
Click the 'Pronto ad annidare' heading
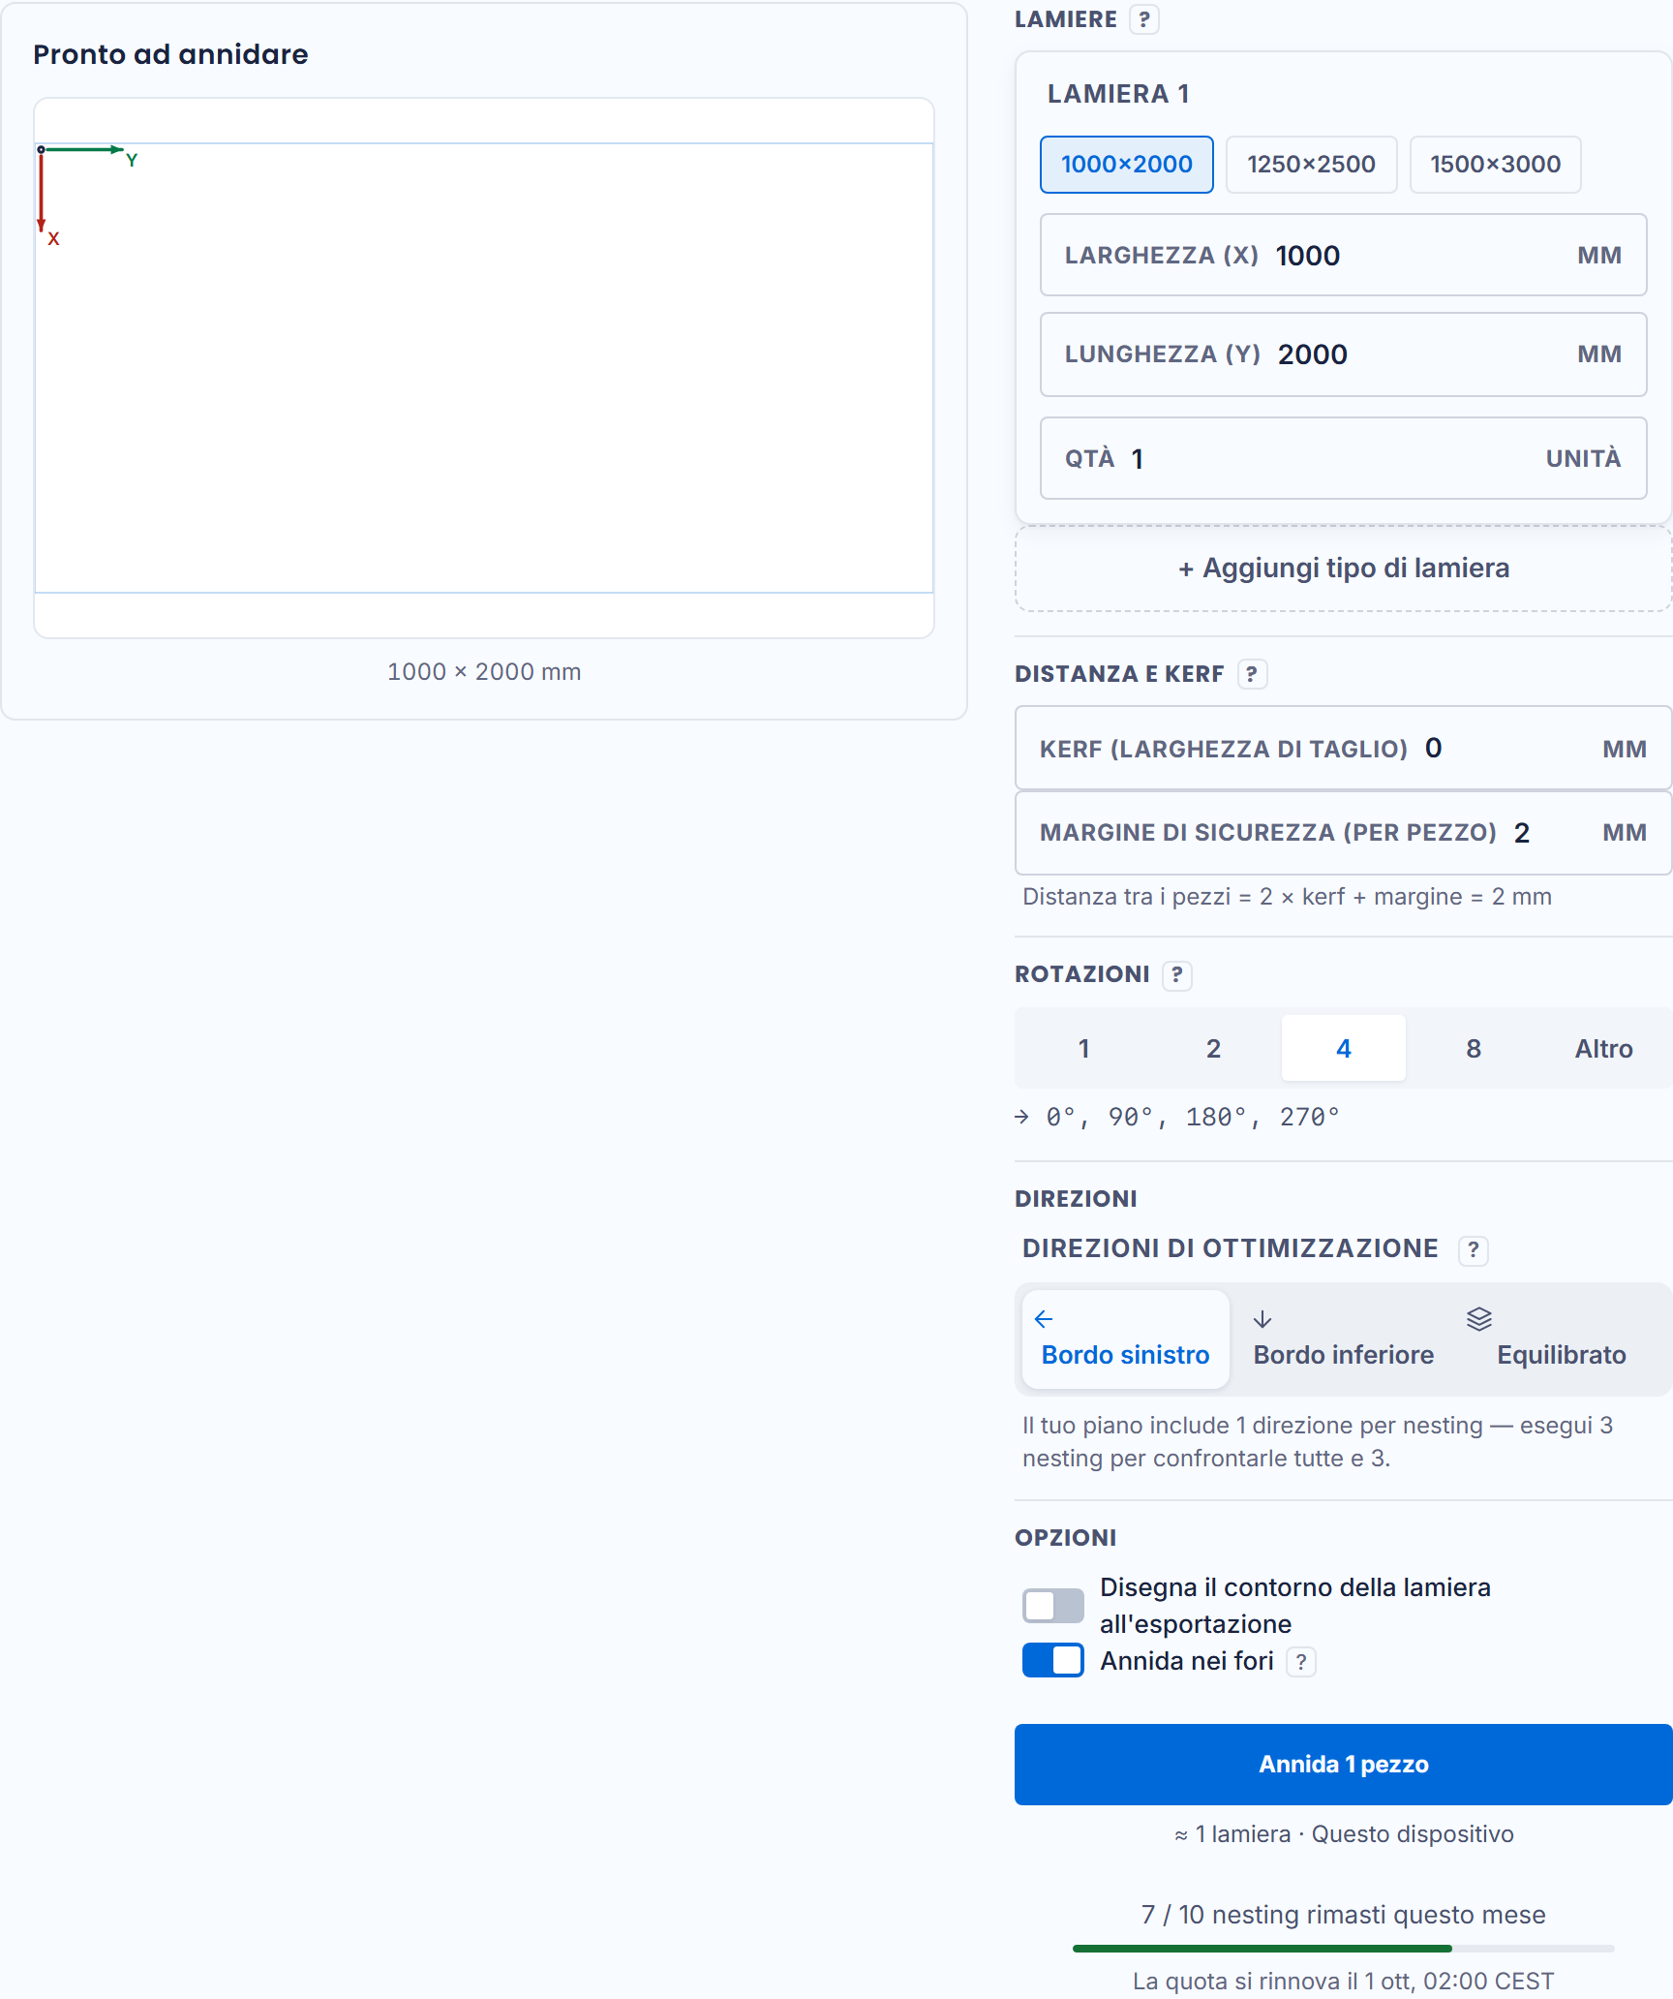(x=170, y=54)
